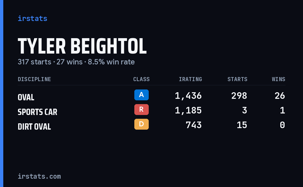Open the irstats.com footer link
This screenshot has width=303, height=187.
click(x=39, y=176)
